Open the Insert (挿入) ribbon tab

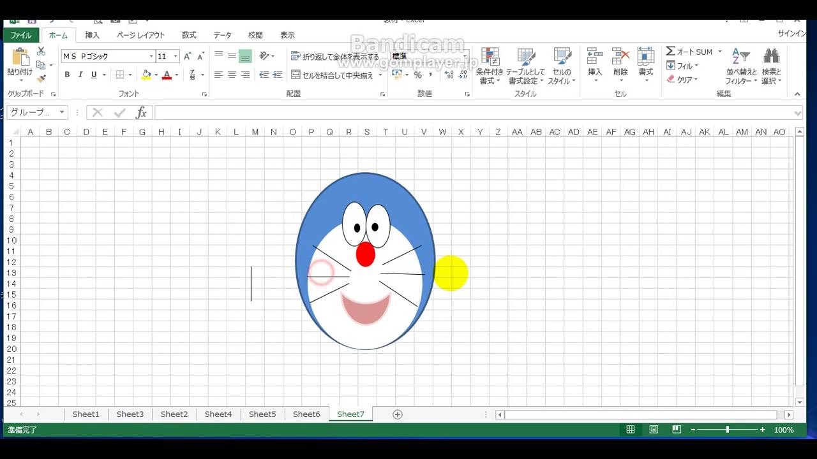tap(92, 35)
